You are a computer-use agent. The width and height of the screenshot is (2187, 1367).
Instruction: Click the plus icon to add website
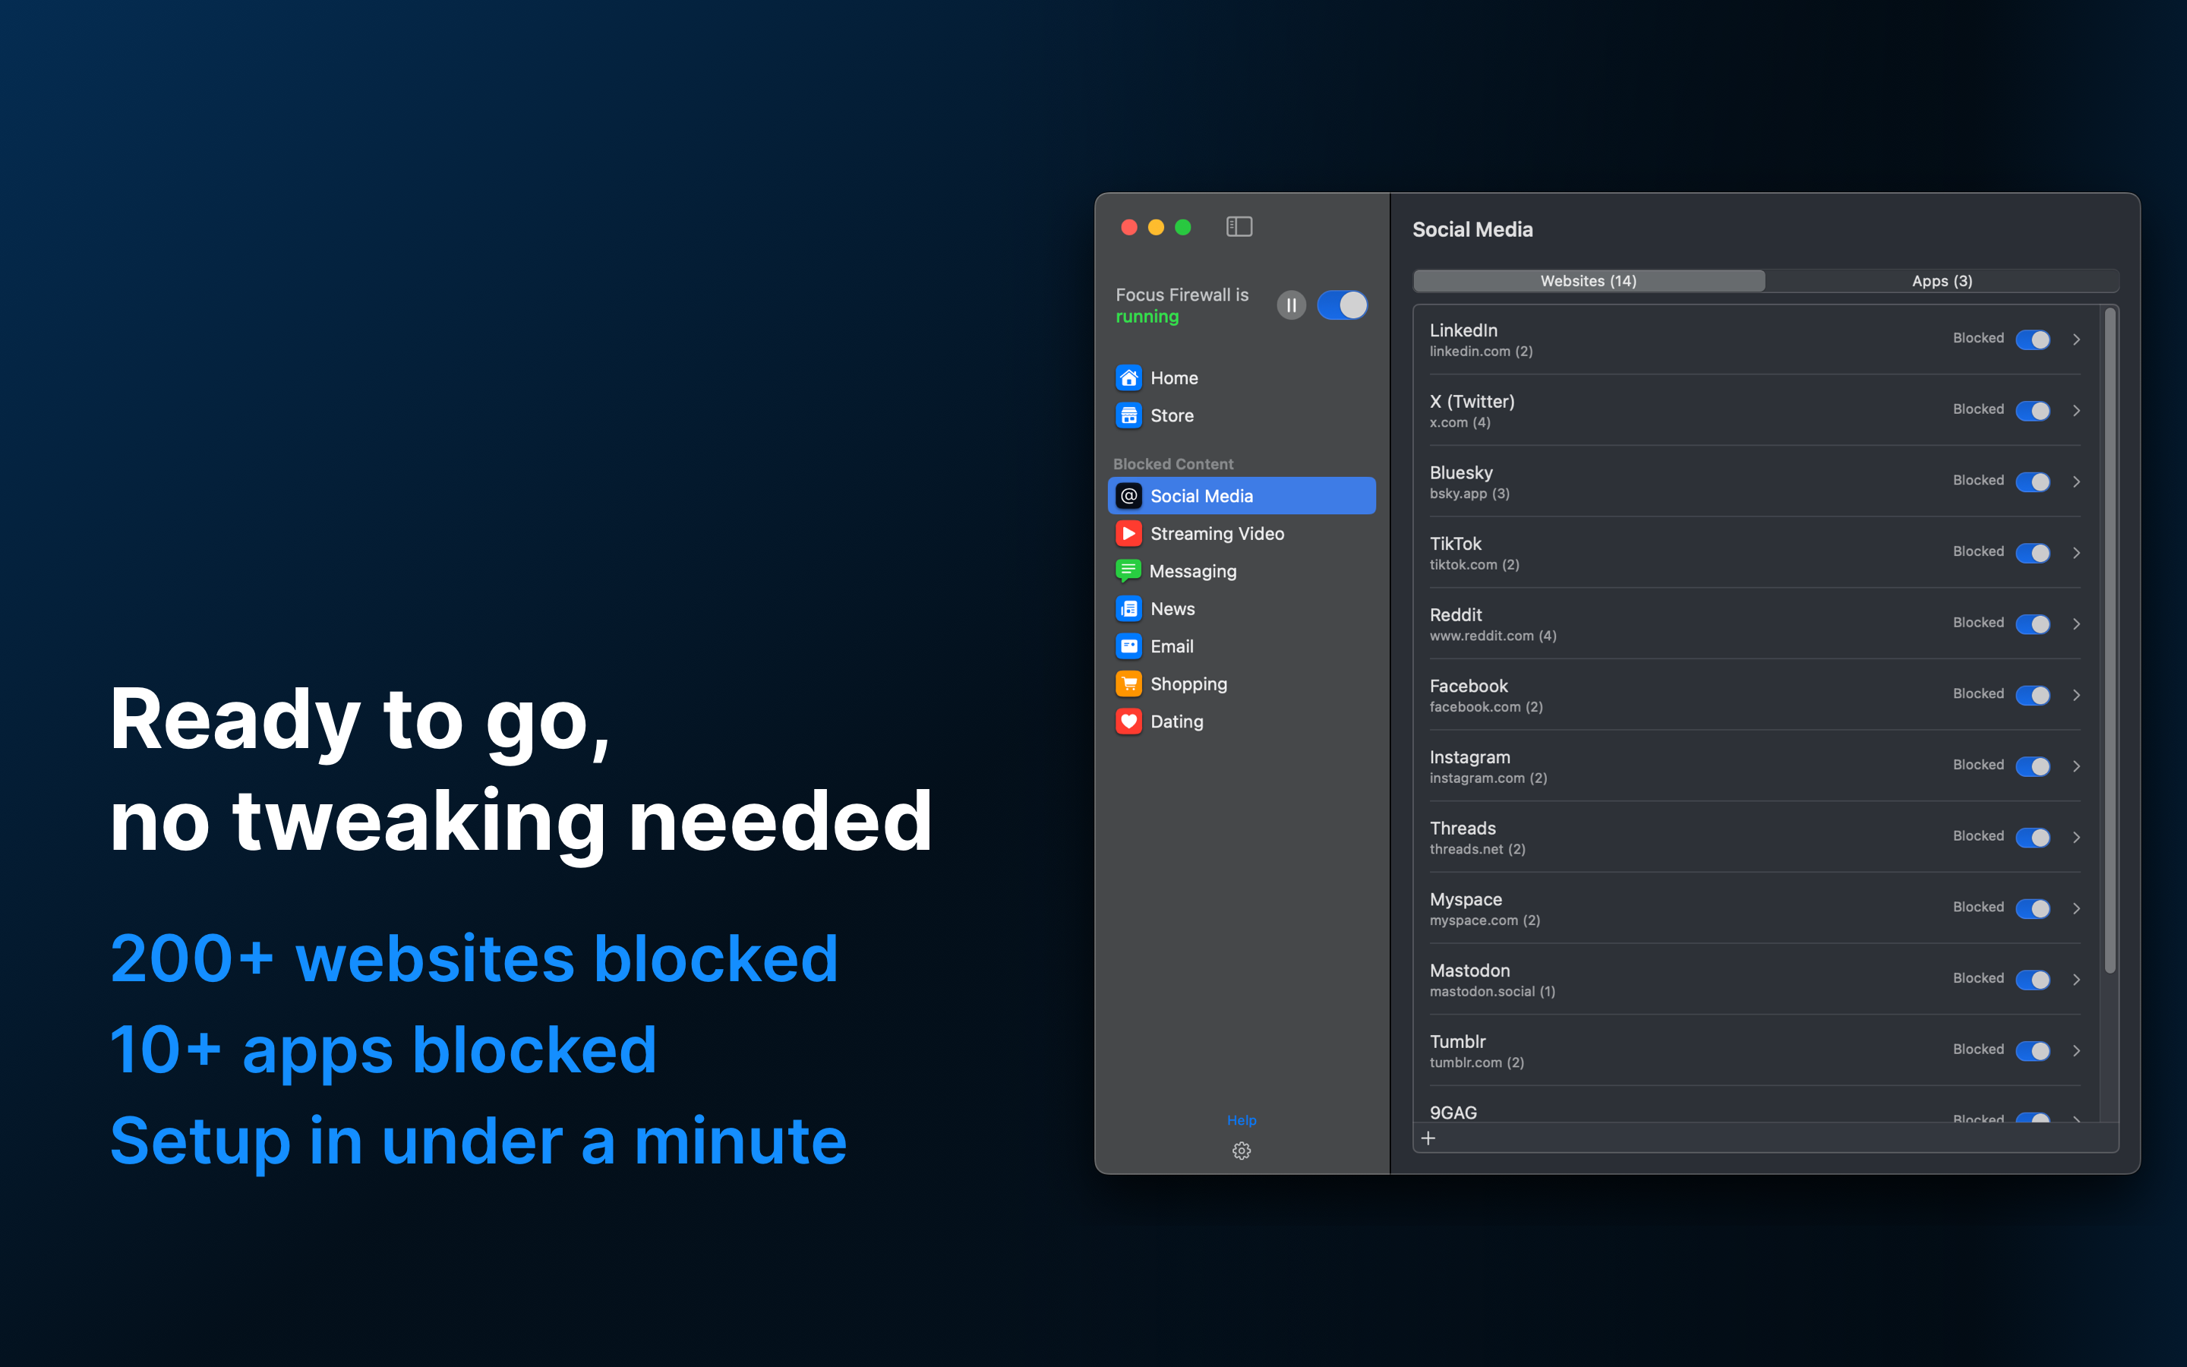point(1428,1138)
